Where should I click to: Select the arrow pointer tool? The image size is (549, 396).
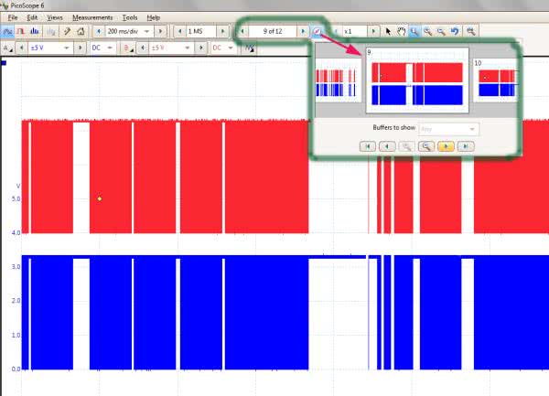point(389,30)
